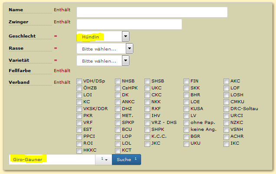Enable the VRZ - DHS checkbox

pos(148,123)
